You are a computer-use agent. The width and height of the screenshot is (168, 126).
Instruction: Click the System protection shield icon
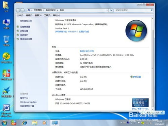point(17,35)
